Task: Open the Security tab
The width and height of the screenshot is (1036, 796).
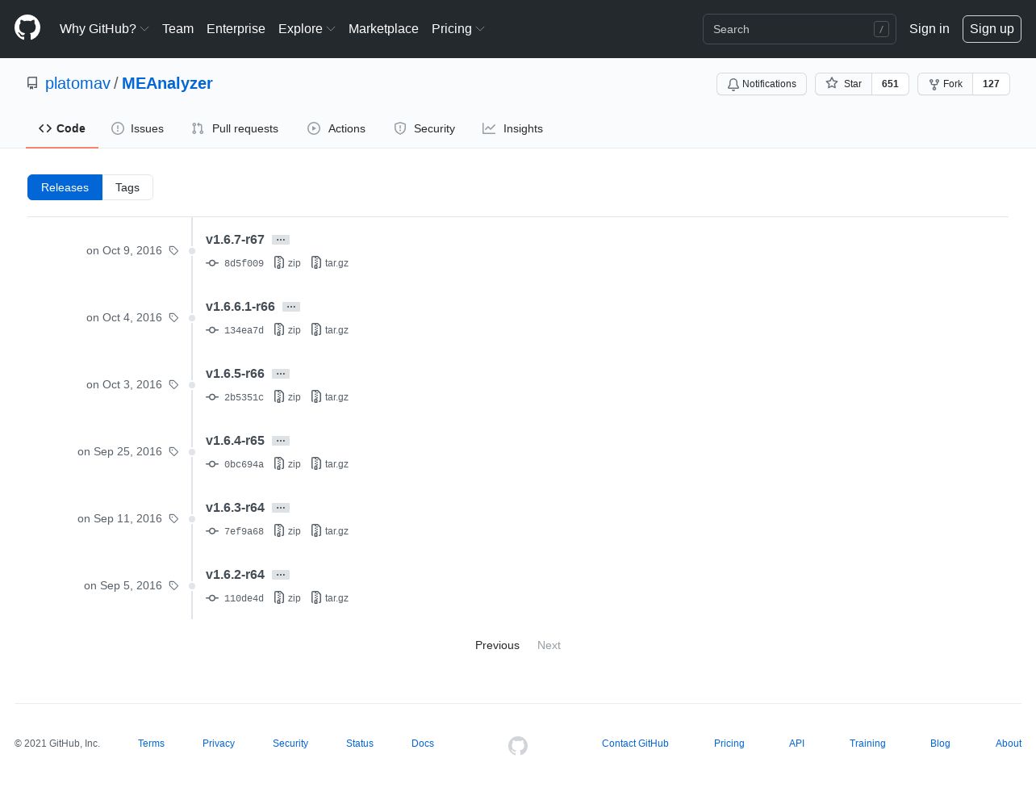Action: [424, 128]
